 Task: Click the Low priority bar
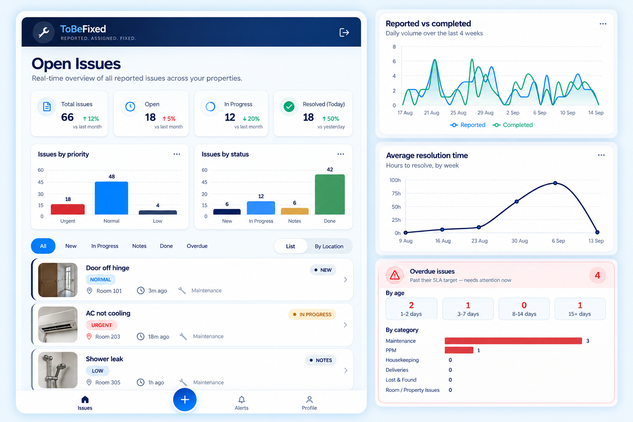coord(158,213)
